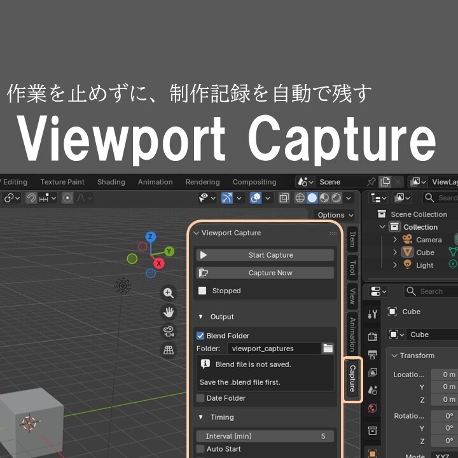Click the Start Capture button
458x458 pixels.
(x=265, y=255)
